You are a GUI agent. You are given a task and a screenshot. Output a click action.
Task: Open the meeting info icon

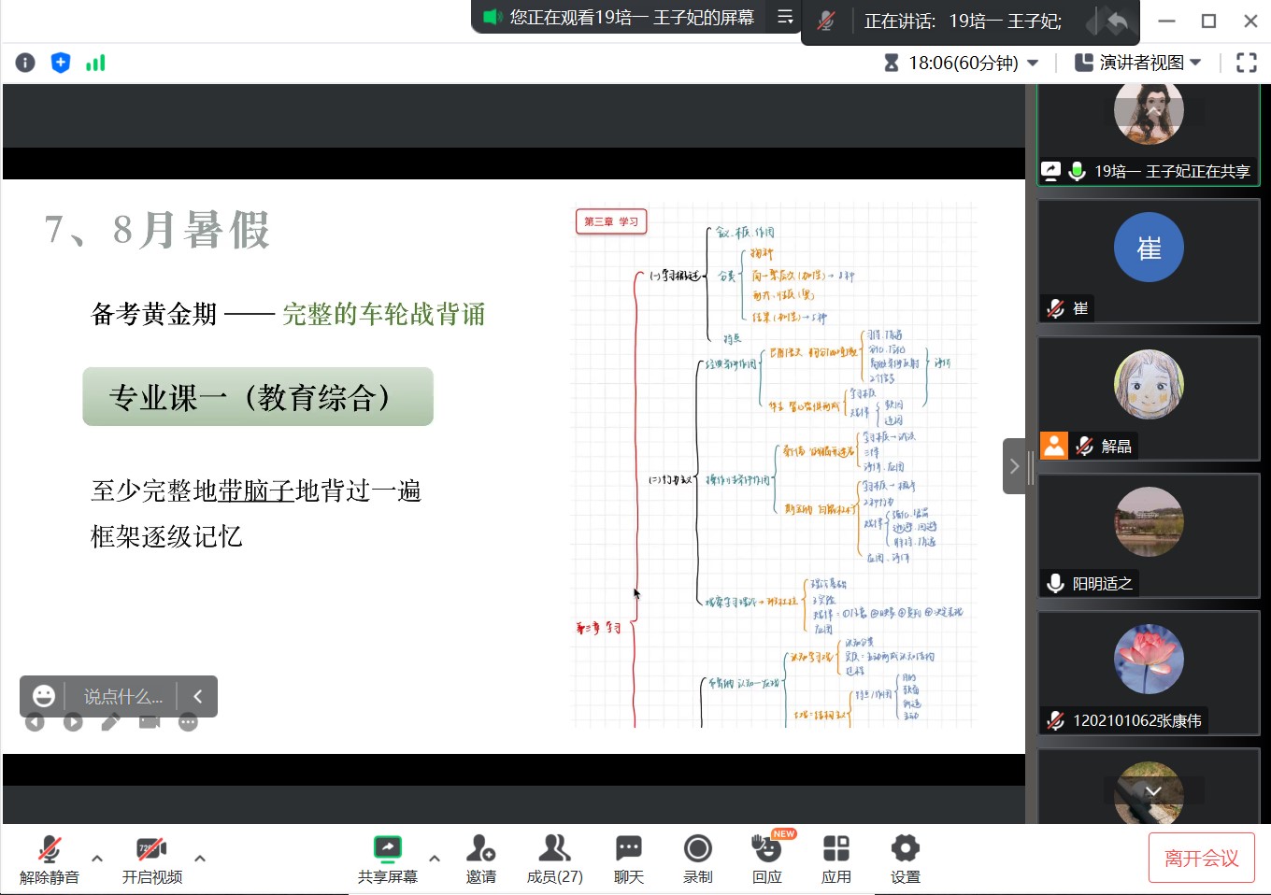[x=25, y=63]
